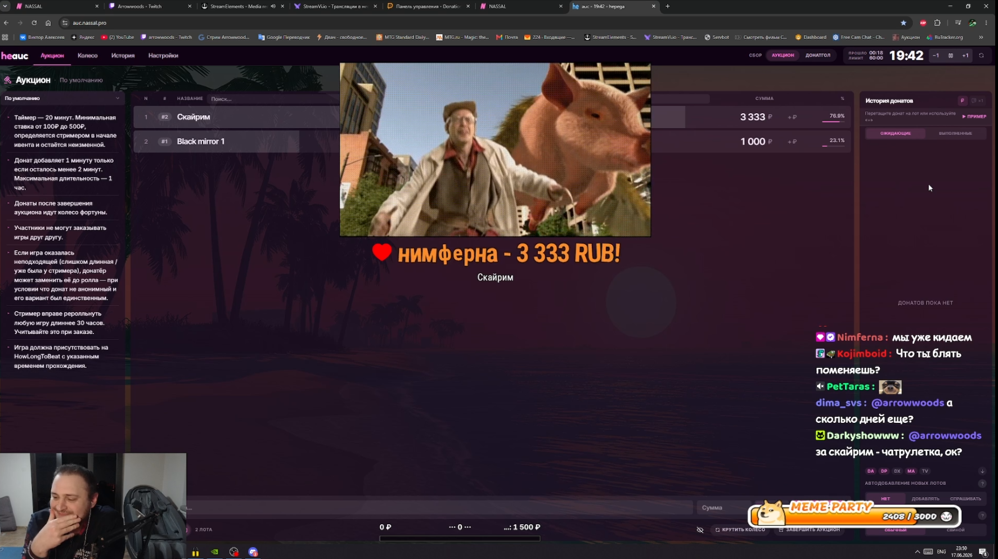Subtract one minute from the timer
998x559 pixels.
pyautogui.click(x=936, y=56)
